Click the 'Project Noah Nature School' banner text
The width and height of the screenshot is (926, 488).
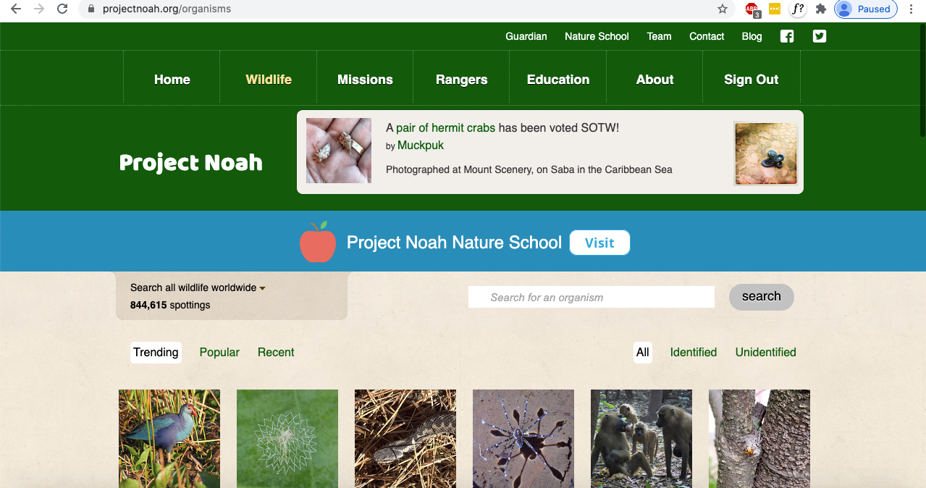(454, 243)
